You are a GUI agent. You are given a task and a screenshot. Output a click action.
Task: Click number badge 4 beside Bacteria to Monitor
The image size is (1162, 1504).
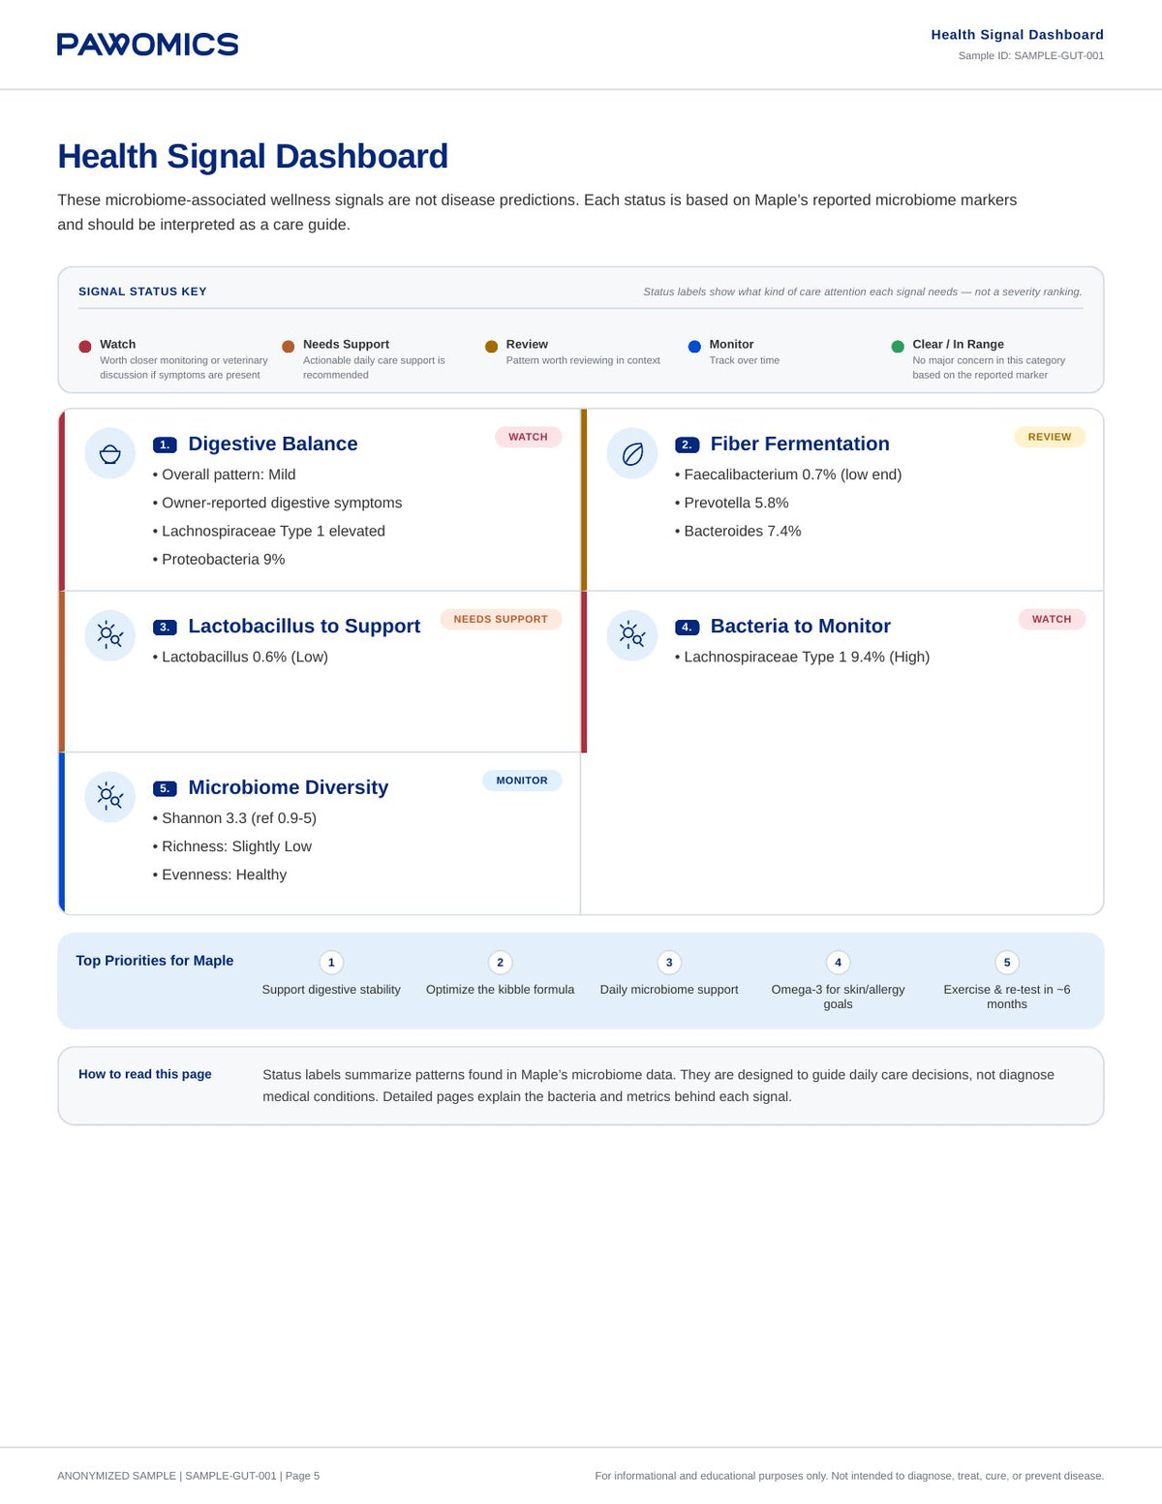point(687,627)
